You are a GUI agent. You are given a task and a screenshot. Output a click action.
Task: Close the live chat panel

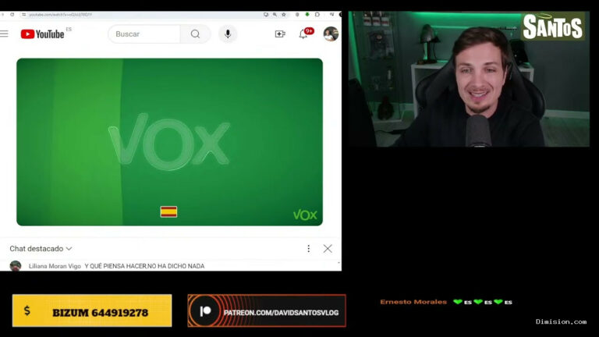pyautogui.click(x=328, y=249)
